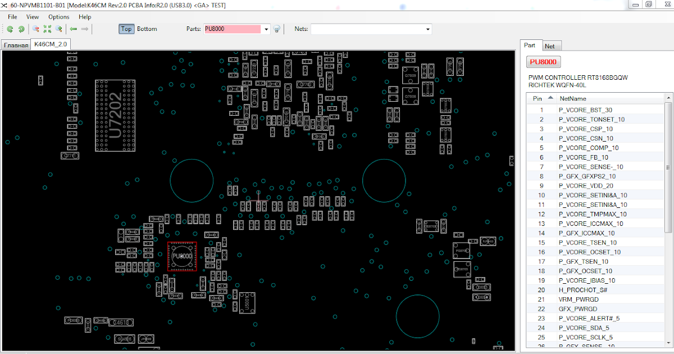
Task: Click the lightbulb highlight icon beside Parts
Action: click(x=277, y=29)
